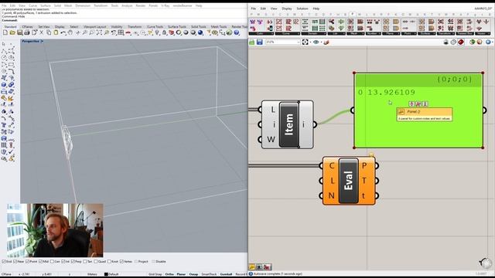Click the Grasshopper save disk icon
Screen dimensions: 495x278
[x=260, y=42]
